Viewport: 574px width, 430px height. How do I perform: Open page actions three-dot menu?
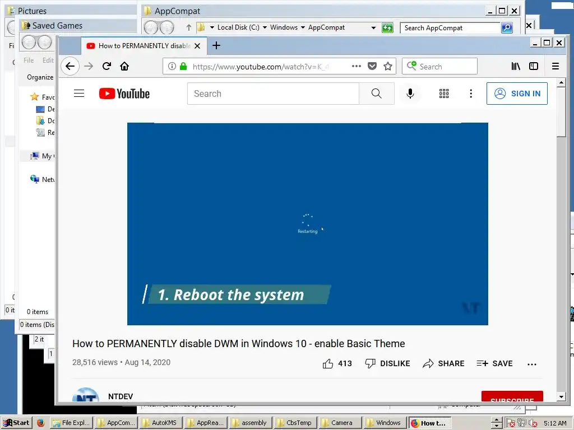356,66
